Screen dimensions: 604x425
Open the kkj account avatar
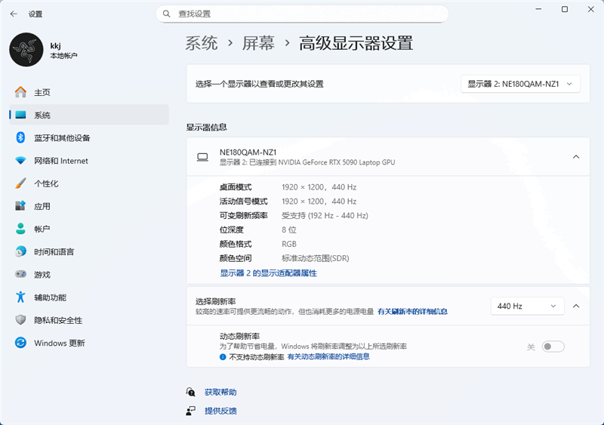coord(26,50)
